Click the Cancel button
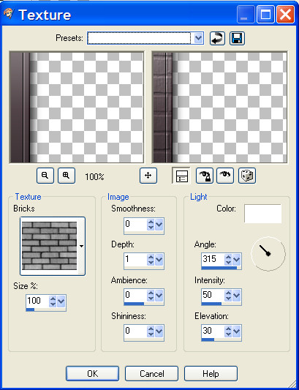The image size is (299, 390). tap(151, 374)
